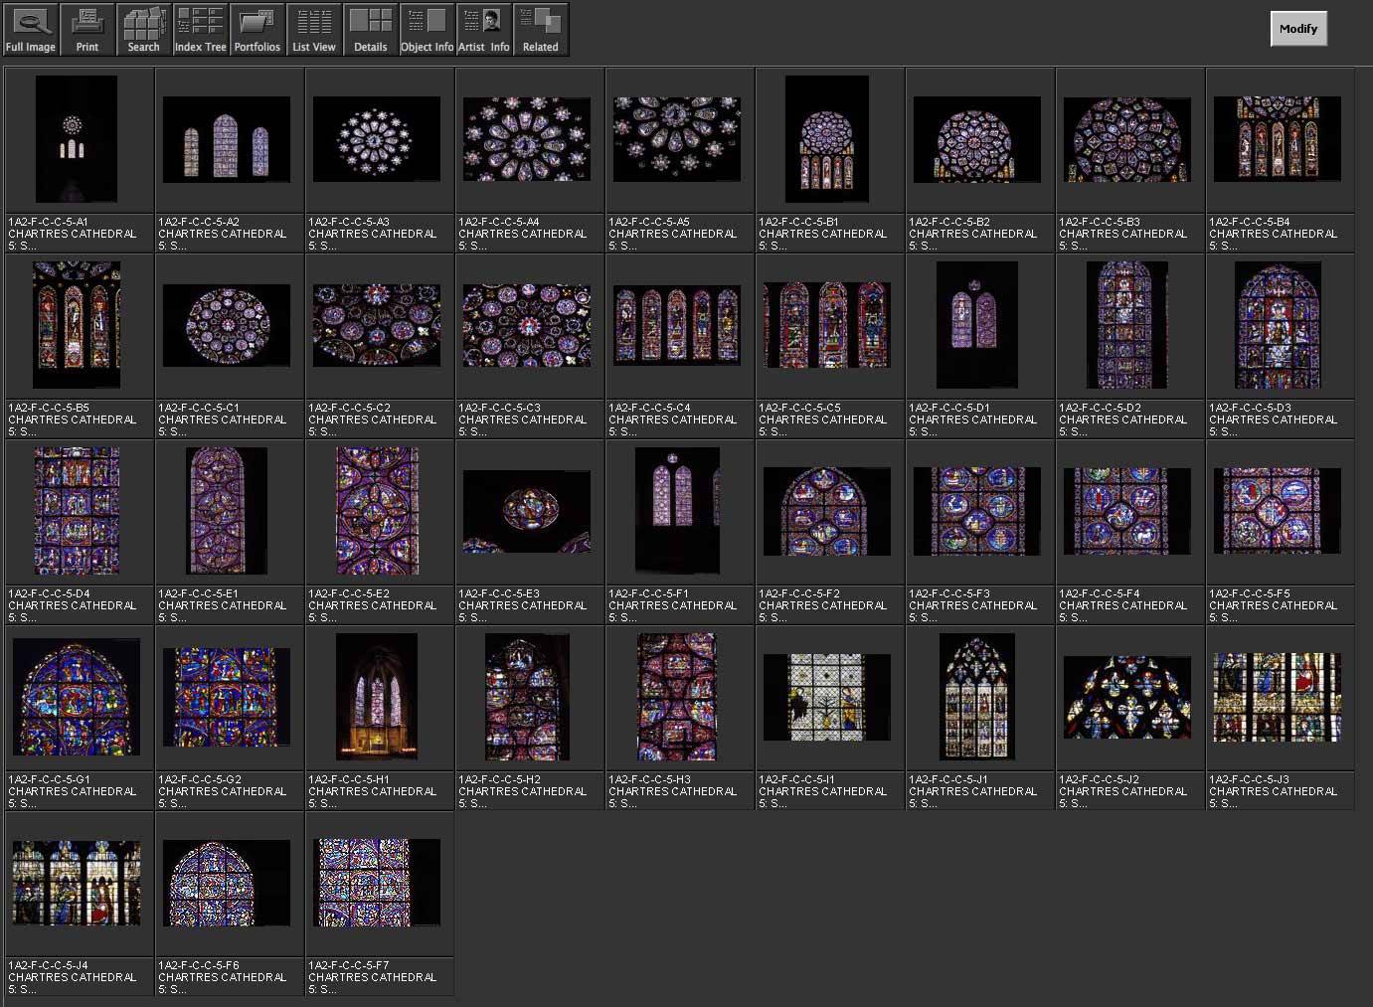The image size is (1373, 1007).
Task: Show the Index Tree
Action: tap(201, 30)
